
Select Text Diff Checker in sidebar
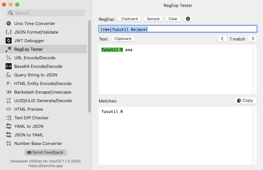coord(31,118)
